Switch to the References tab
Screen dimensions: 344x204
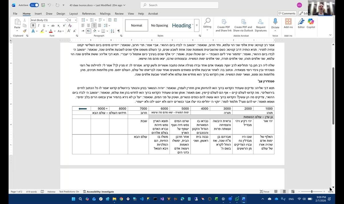coord(89,13)
